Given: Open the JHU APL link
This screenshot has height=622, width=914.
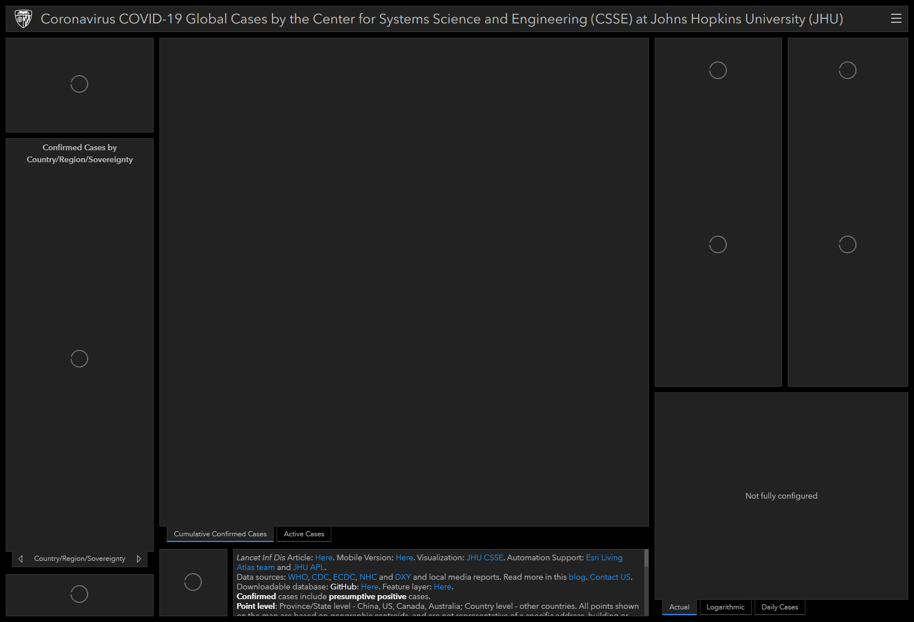Looking at the screenshot, I should 308,567.
